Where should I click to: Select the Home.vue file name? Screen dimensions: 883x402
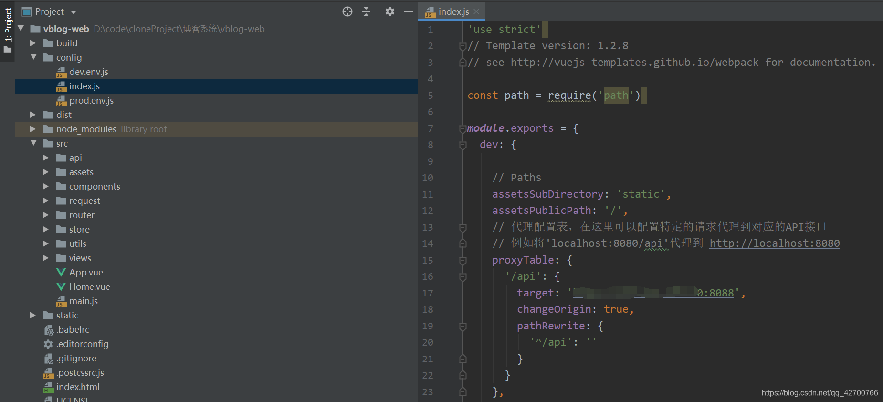coord(90,286)
